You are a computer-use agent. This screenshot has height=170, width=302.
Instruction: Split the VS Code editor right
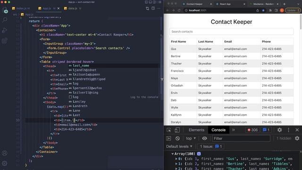click(x=153, y=8)
